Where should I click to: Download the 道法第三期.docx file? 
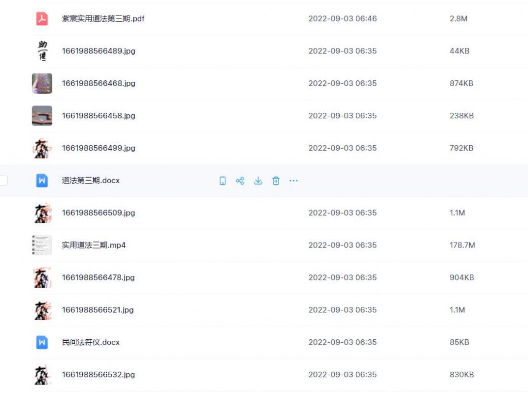tap(258, 181)
